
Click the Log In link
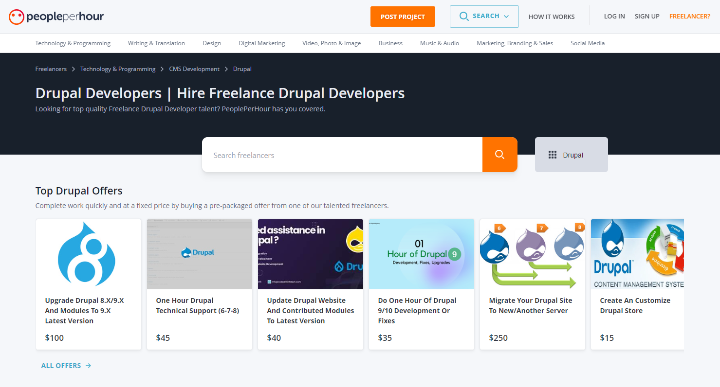pos(614,17)
